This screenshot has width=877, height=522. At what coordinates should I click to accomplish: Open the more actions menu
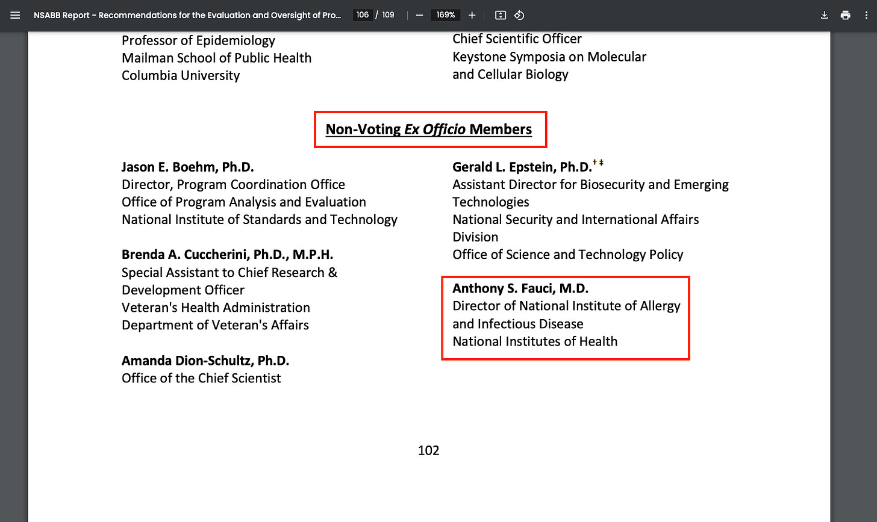865,15
